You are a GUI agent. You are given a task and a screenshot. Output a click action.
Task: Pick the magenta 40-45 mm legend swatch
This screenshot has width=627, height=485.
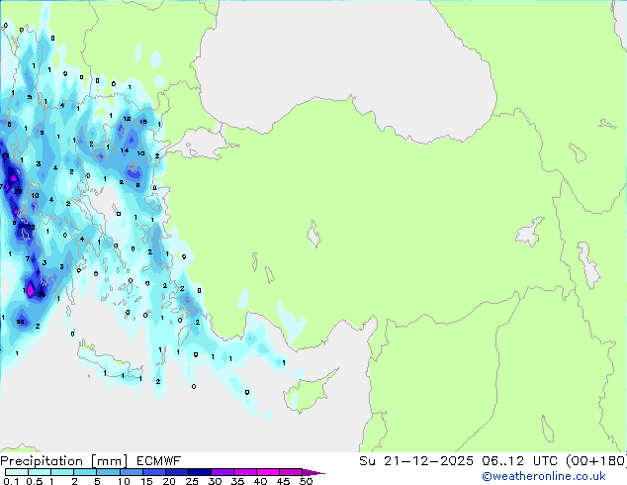point(271,472)
